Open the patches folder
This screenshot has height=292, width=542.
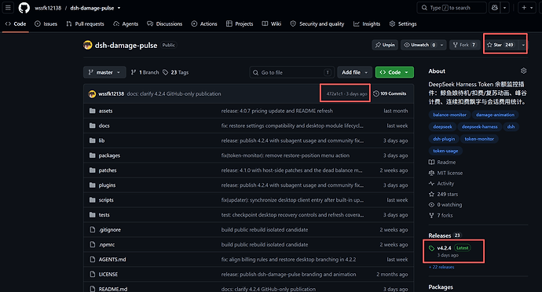pos(108,170)
